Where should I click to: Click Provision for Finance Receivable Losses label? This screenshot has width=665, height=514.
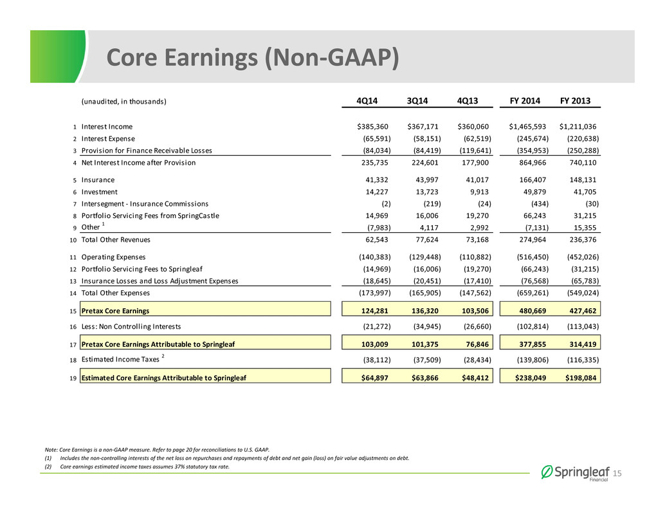click(x=147, y=151)
